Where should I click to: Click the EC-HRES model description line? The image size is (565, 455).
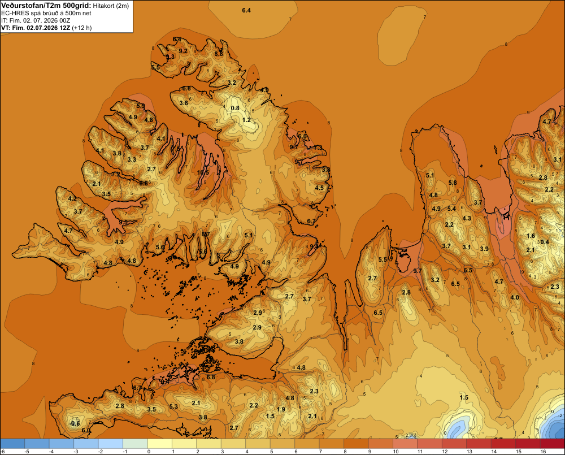[x=46, y=14]
